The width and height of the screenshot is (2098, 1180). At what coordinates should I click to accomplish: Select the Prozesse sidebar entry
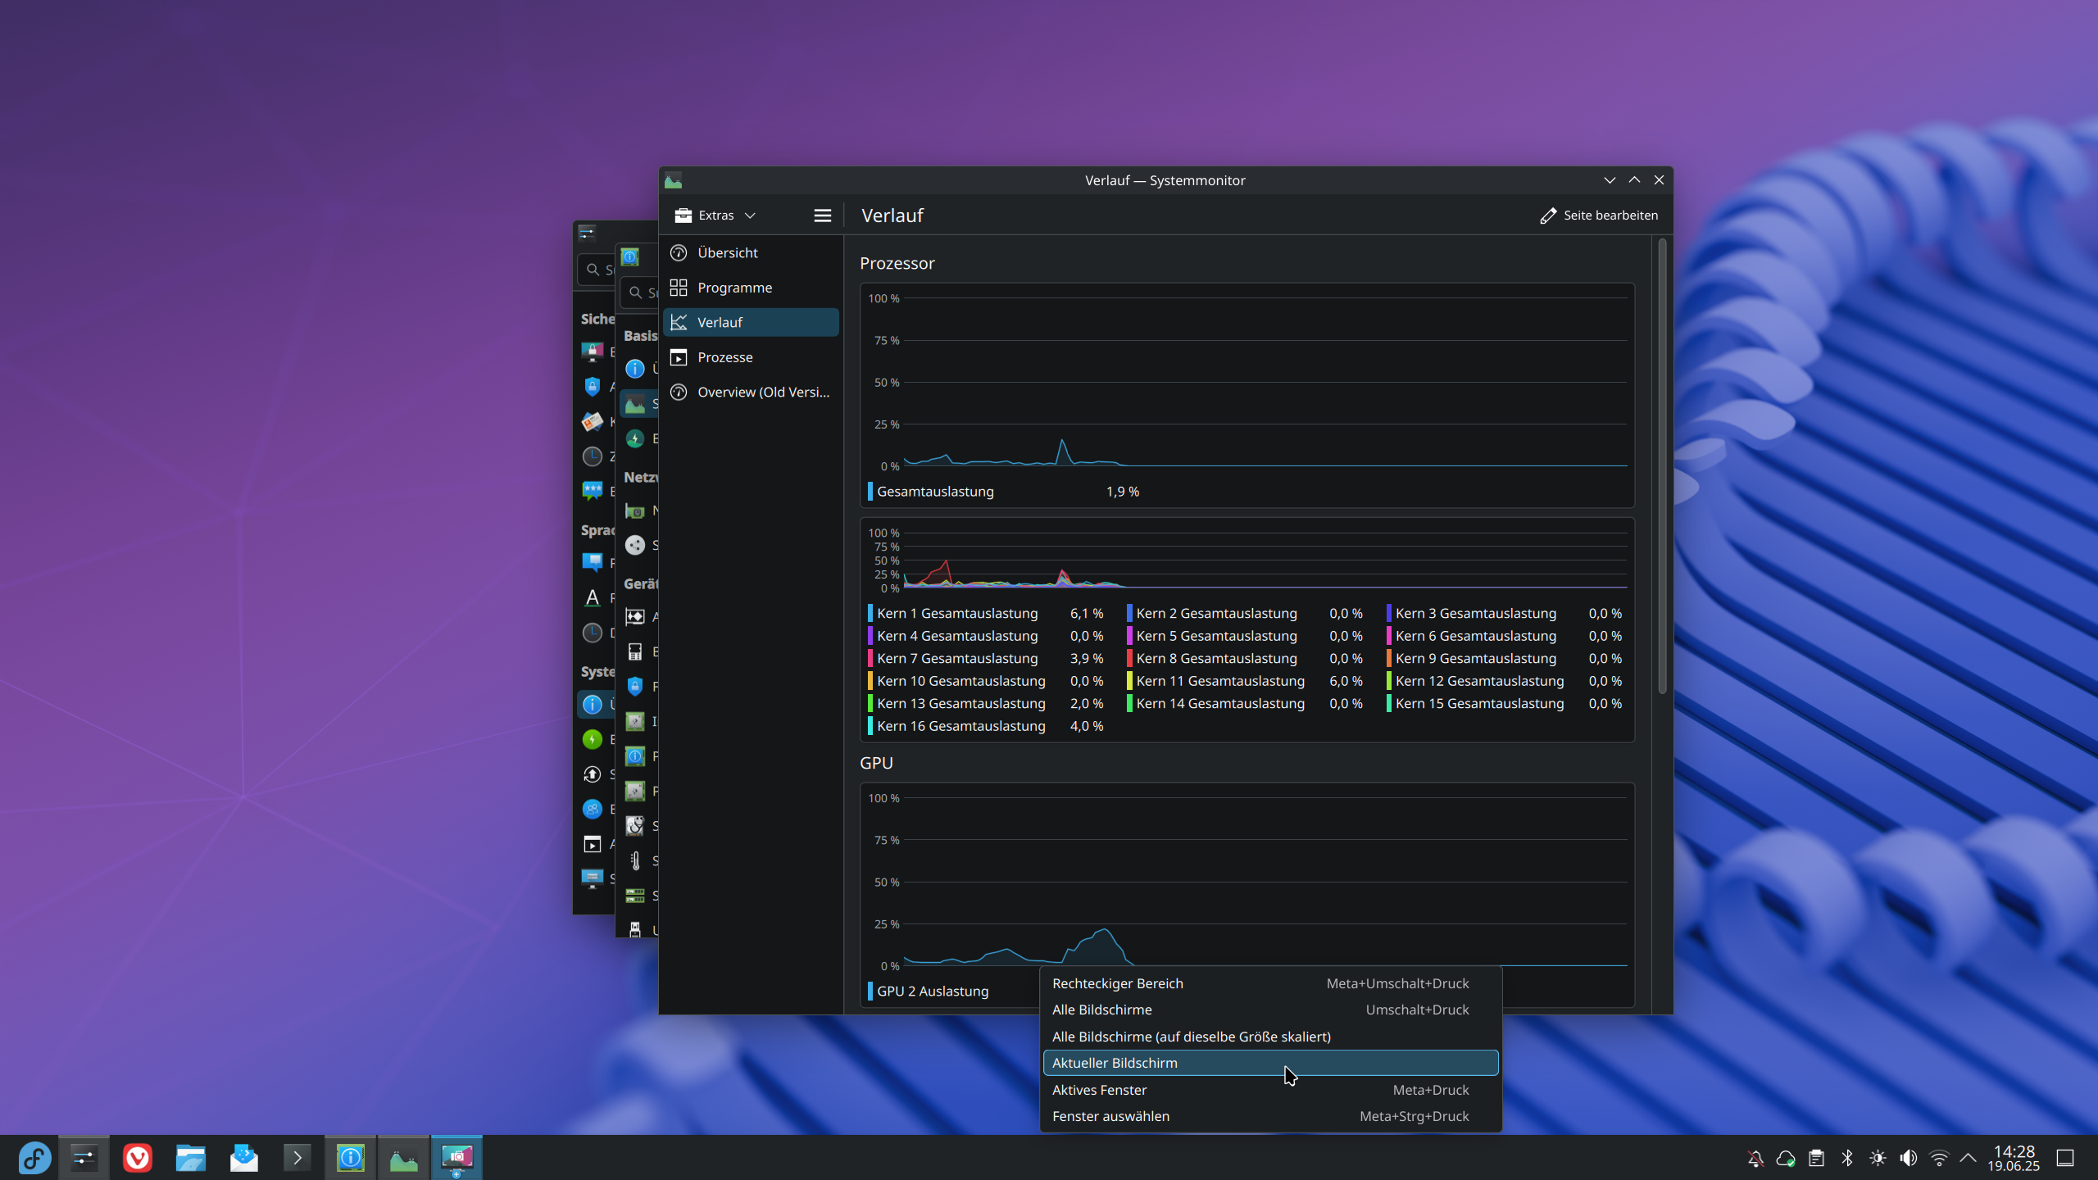click(x=724, y=357)
